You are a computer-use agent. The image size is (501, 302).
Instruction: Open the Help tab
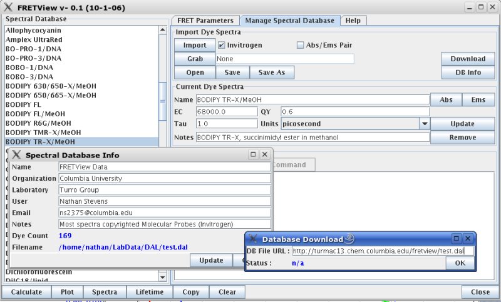coord(353,21)
